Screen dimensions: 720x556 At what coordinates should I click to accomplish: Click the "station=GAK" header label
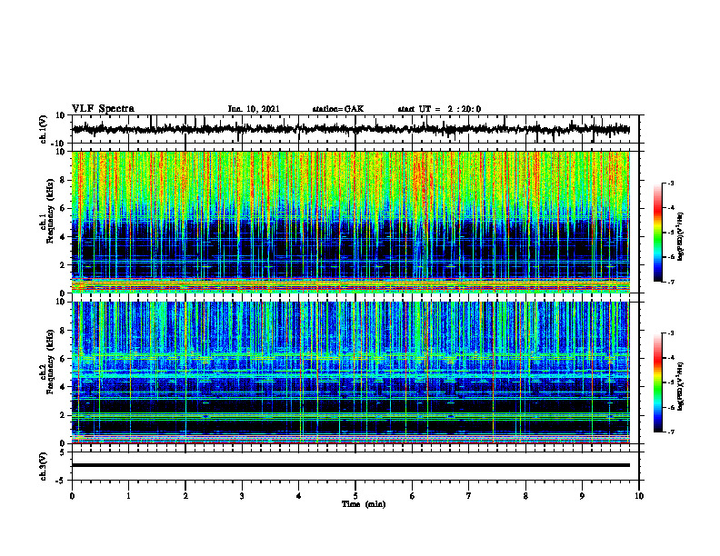338,109
